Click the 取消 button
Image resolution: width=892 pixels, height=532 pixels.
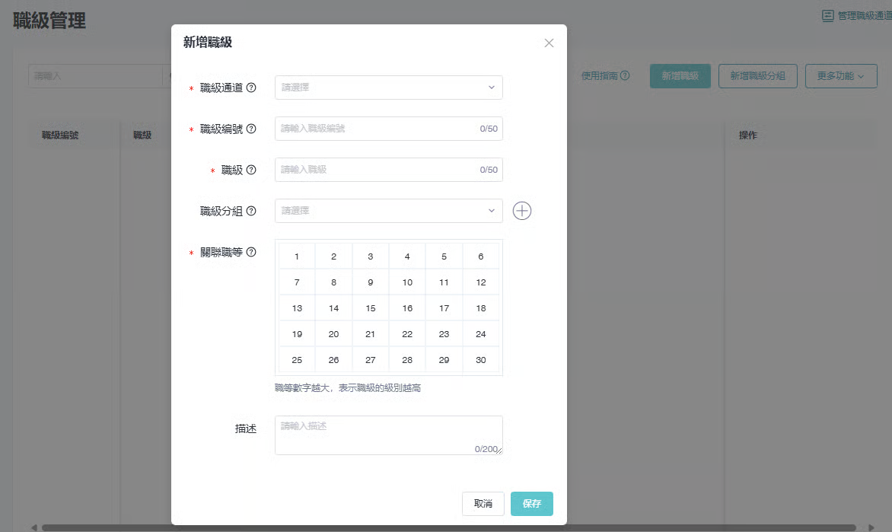coord(483,504)
